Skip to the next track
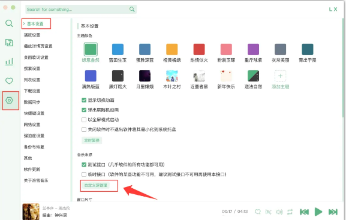 click(x=333, y=212)
